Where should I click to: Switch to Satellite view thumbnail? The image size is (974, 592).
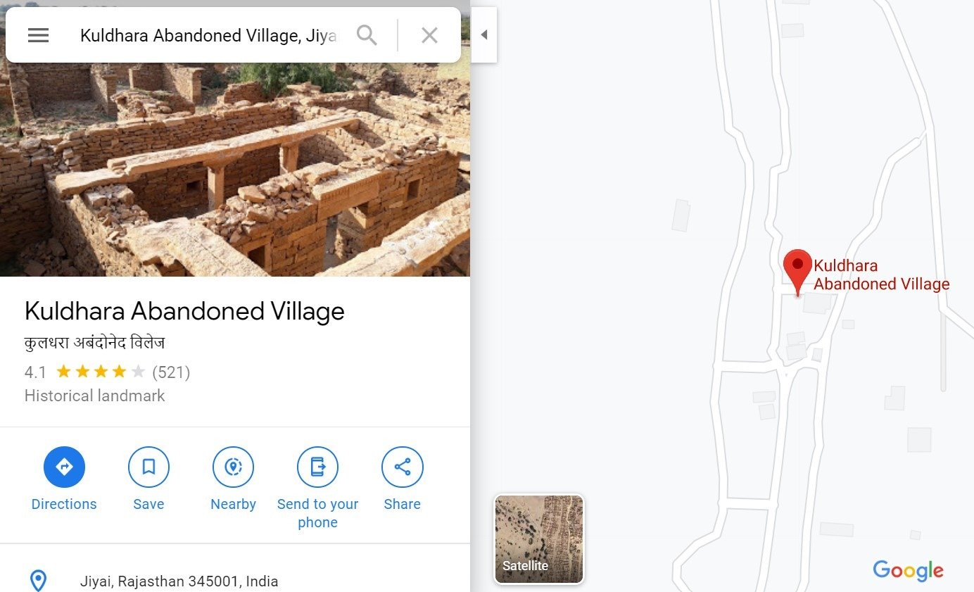[539, 539]
